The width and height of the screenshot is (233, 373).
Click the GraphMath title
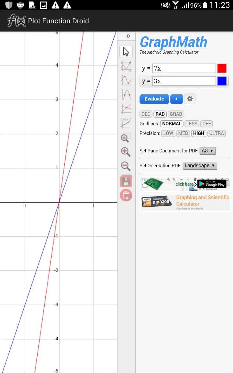click(174, 42)
